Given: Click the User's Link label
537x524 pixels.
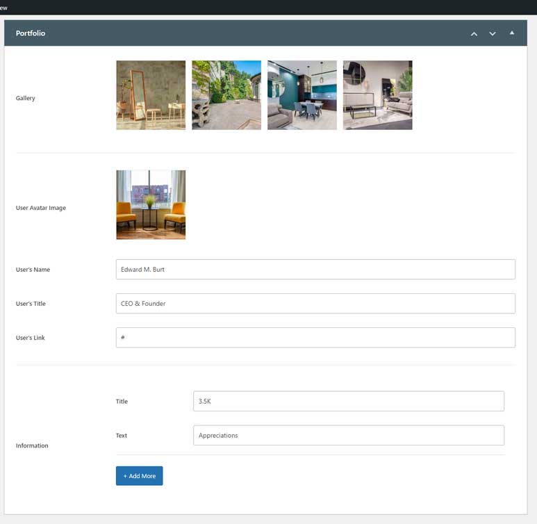Looking at the screenshot, I should pos(31,338).
